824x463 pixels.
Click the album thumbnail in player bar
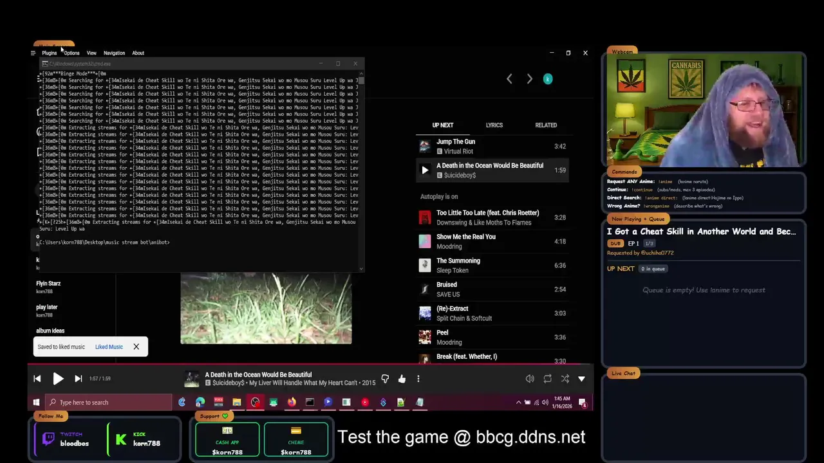(x=192, y=379)
